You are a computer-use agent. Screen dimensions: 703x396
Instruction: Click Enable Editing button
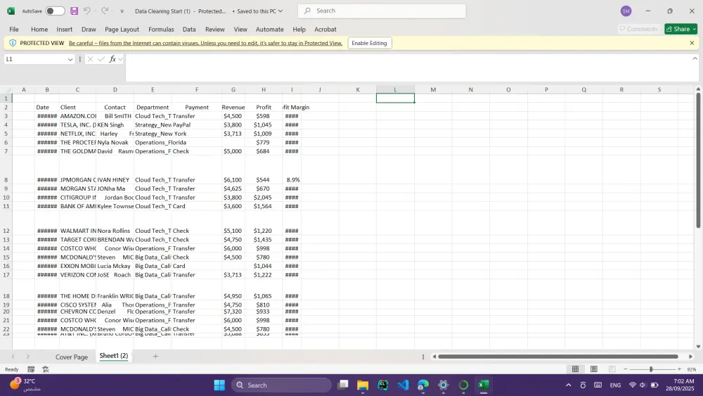click(x=369, y=43)
